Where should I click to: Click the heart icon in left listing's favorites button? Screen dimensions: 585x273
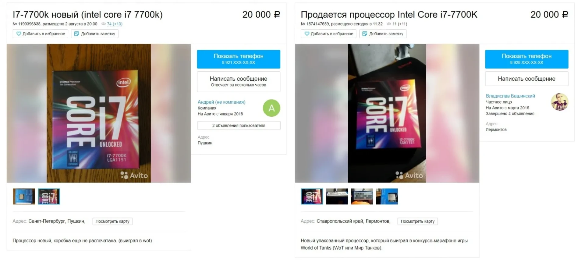click(x=19, y=34)
